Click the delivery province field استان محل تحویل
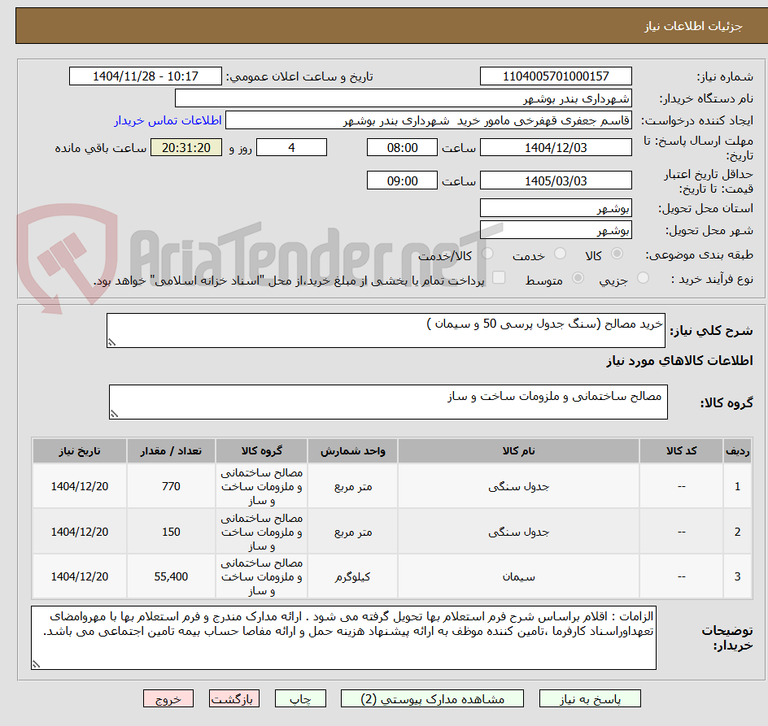Screen dimensions: 768x726 [556, 208]
